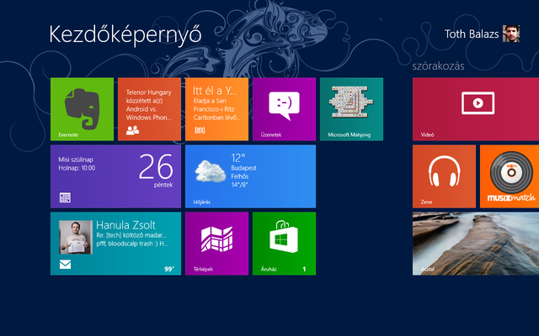This screenshot has width=539, height=336.
Task: Launch the Térképek maps tile
Action: [x=216, y=244]
